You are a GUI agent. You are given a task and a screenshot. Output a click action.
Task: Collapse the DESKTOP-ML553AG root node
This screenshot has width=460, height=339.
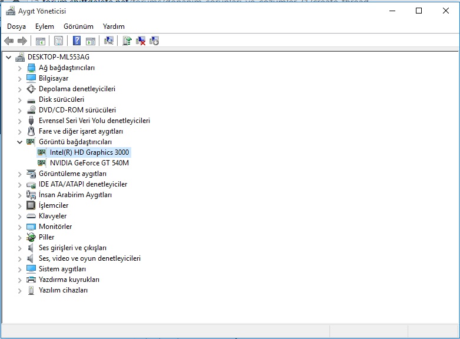[9, 57]
